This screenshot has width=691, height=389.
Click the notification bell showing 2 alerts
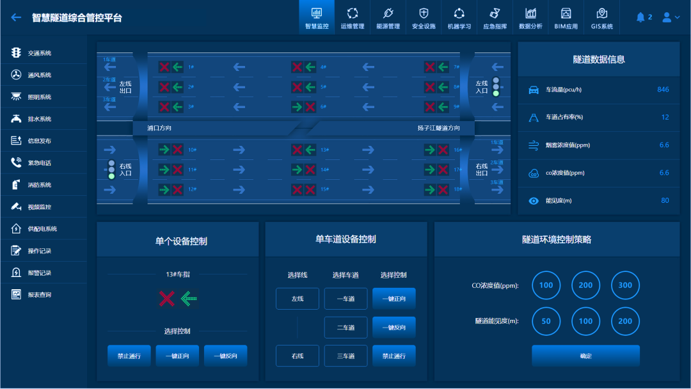point(642,17)
